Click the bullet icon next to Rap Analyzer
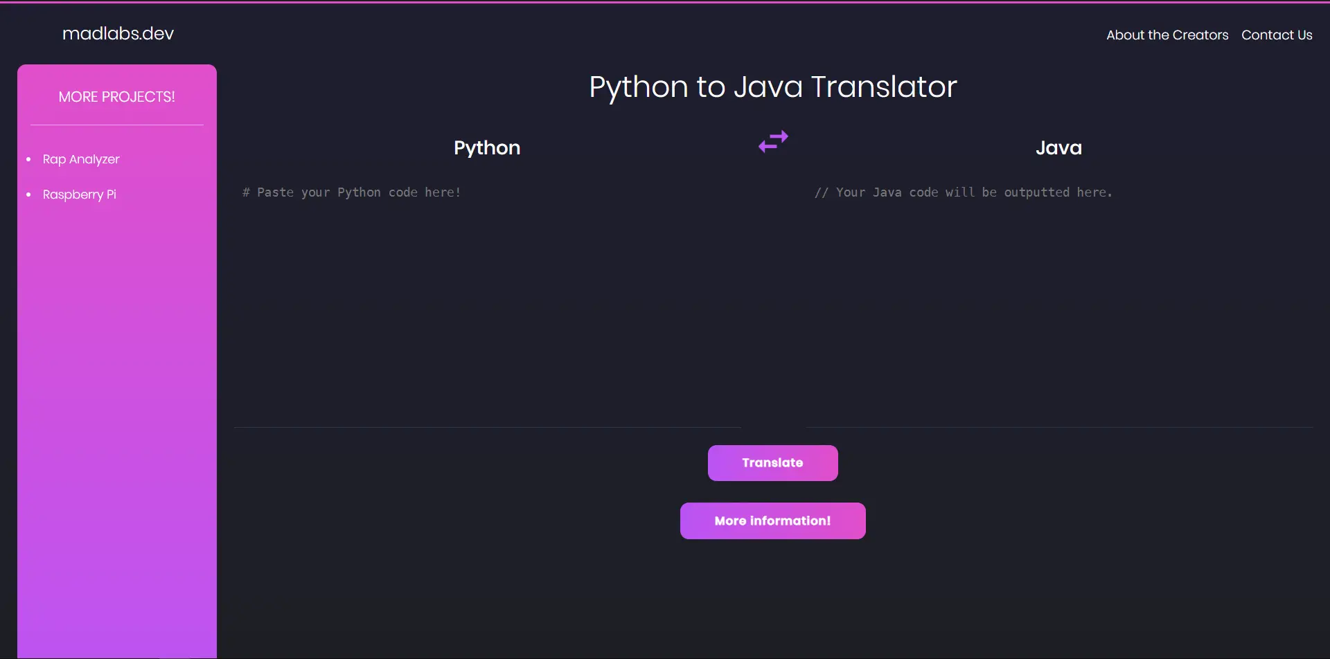1330x659 pixels. pyautogui.click(x=28, y=159)
